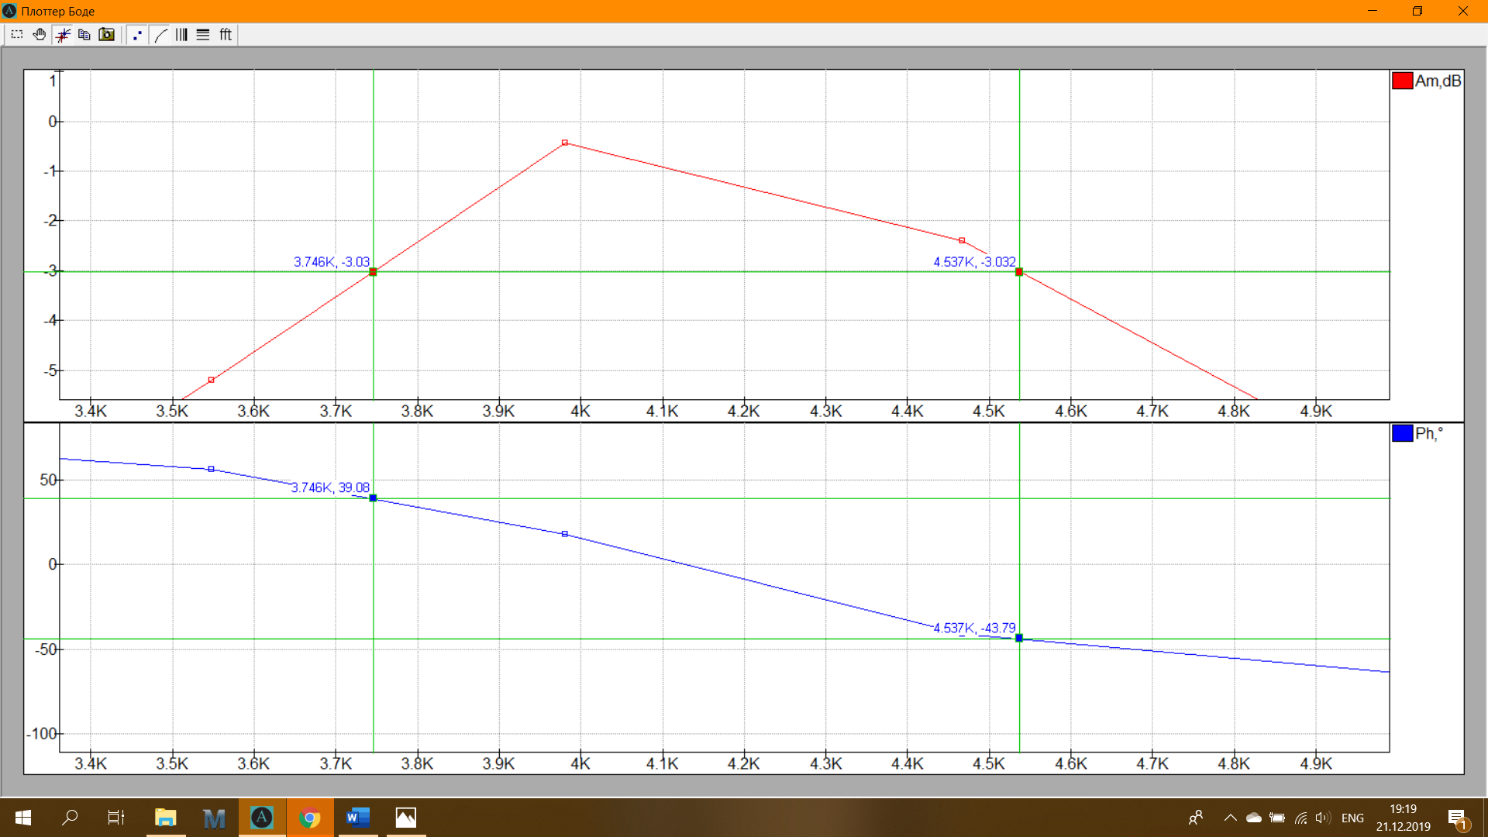The image size is (1488, 837).
Task: Copy the plot with the copy icon
Action: tap(84, 35)
